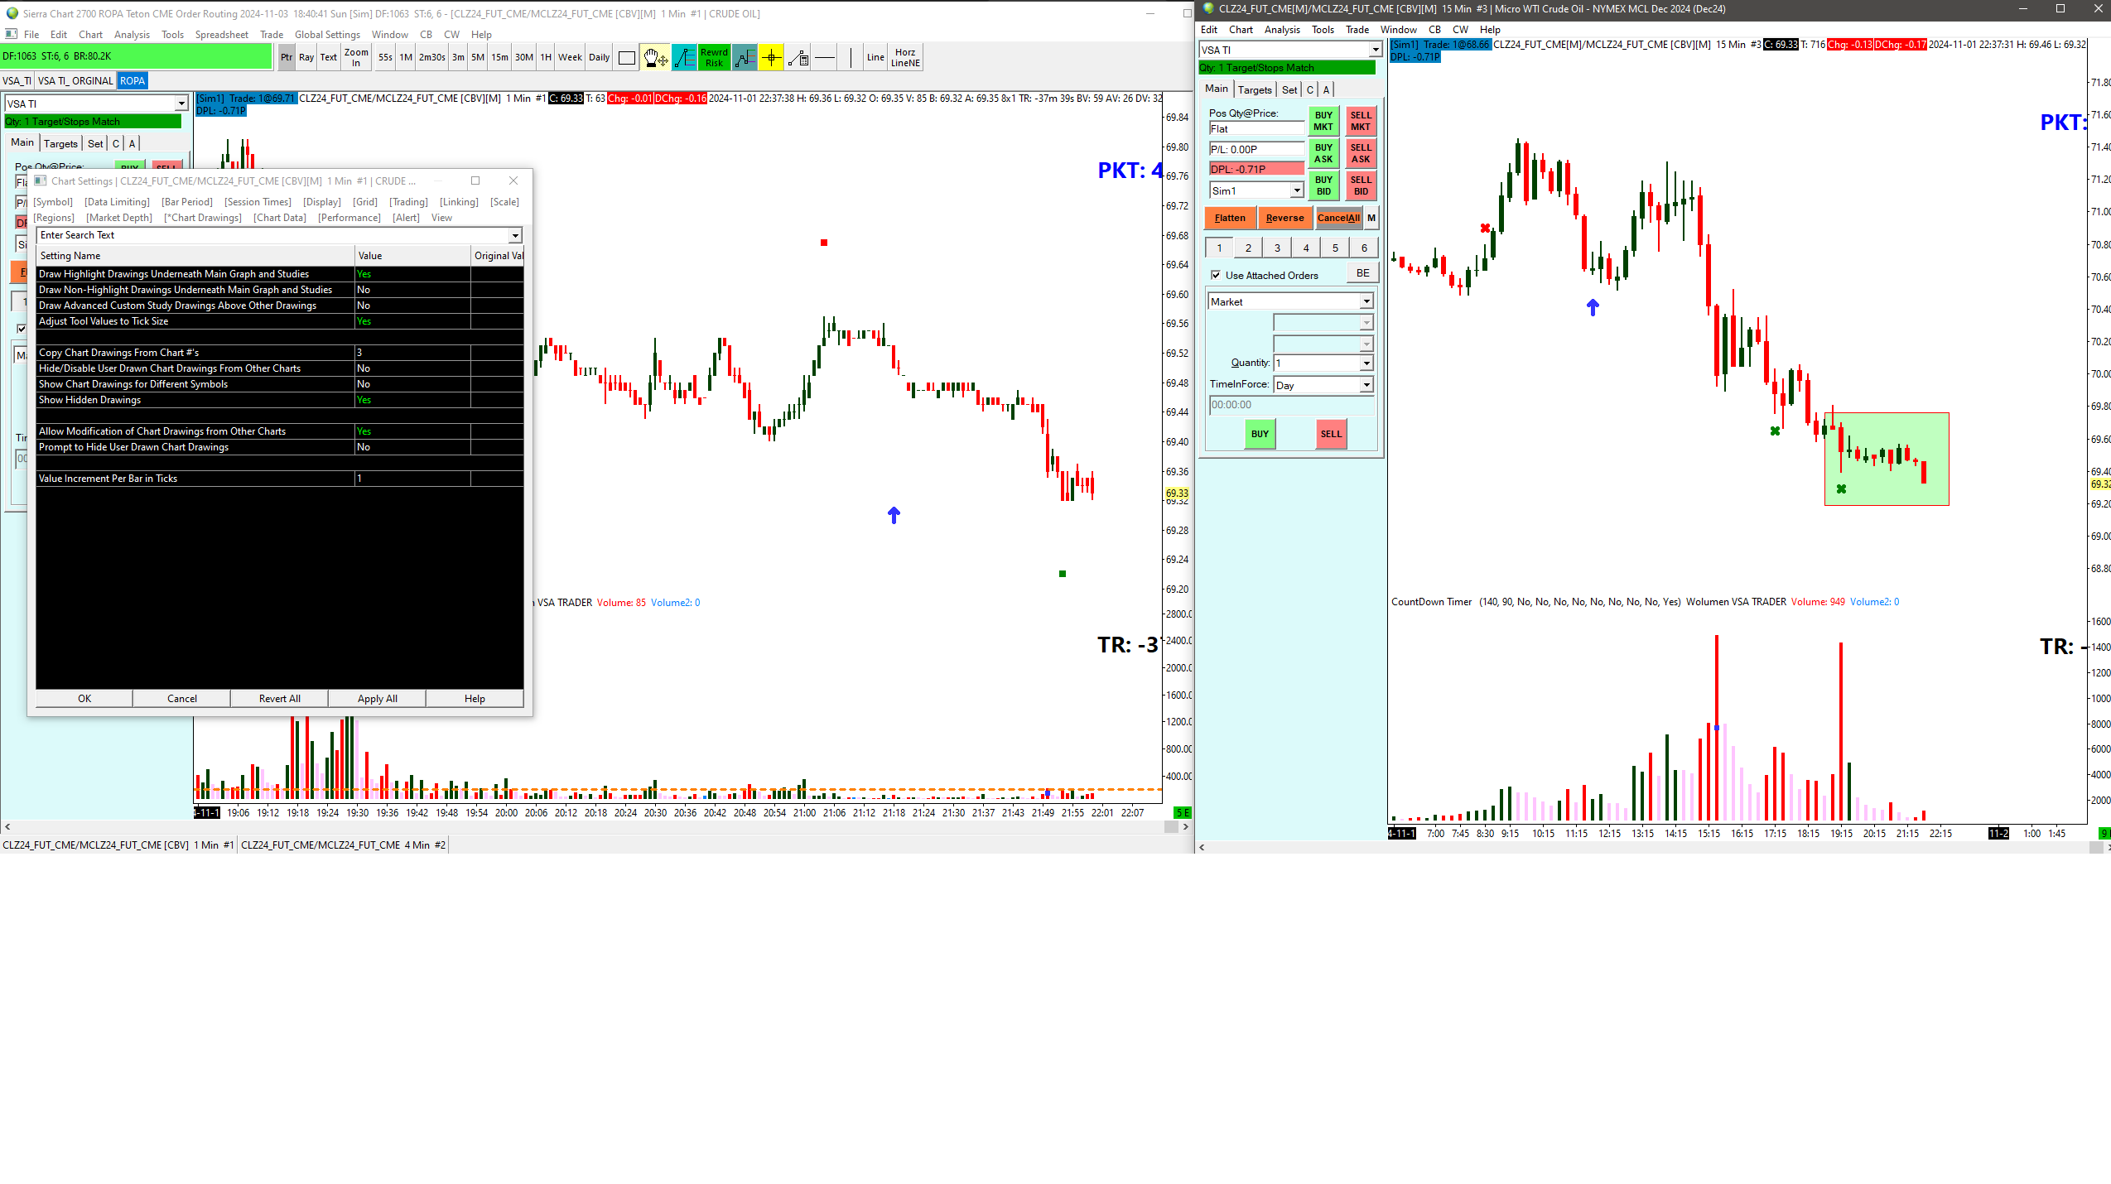Screen dimensions: 2111x1184
Task: Toggle Adjust Tool Values to Tick Size
Action: [x=412, y=321]
